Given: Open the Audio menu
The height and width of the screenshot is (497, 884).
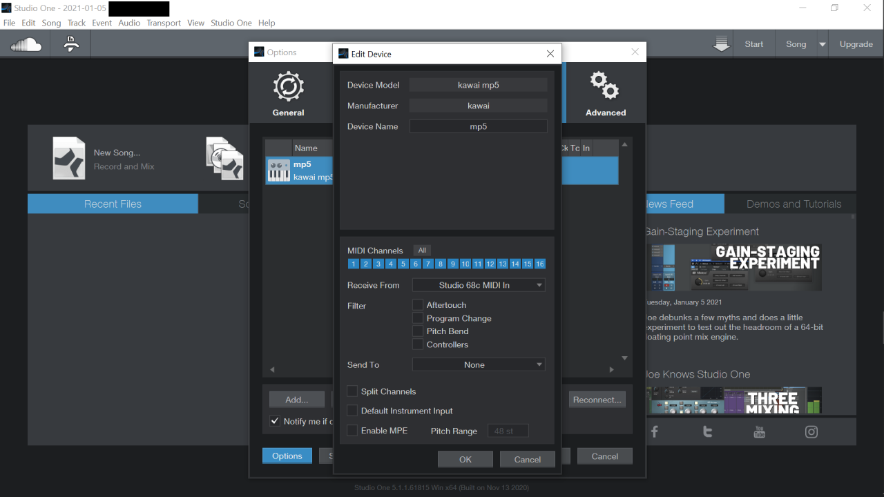Looking at the screenshot, I should tap(129, 23).
